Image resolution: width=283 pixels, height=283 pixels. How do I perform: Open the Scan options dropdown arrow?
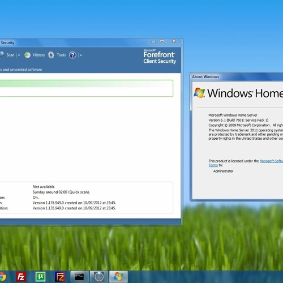pyautogui.click(x=19, y=55)
